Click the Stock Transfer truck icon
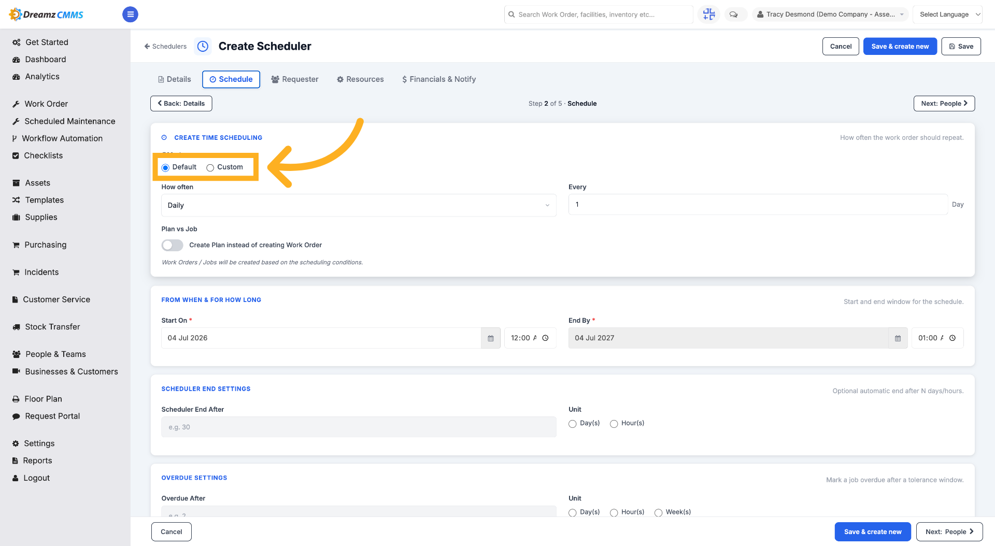The height and width of the screenshot is (546, 995). point(16,327)
